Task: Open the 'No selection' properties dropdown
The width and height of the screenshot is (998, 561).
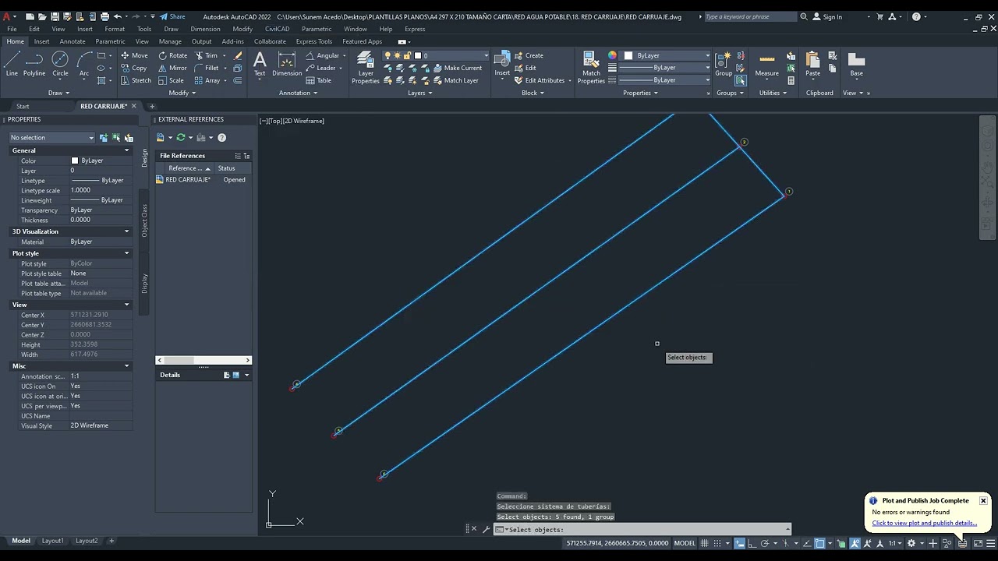Action: point(51,138)
